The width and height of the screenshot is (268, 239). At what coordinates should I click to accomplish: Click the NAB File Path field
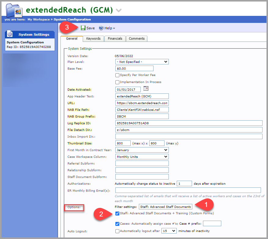[x=142, y=110]
